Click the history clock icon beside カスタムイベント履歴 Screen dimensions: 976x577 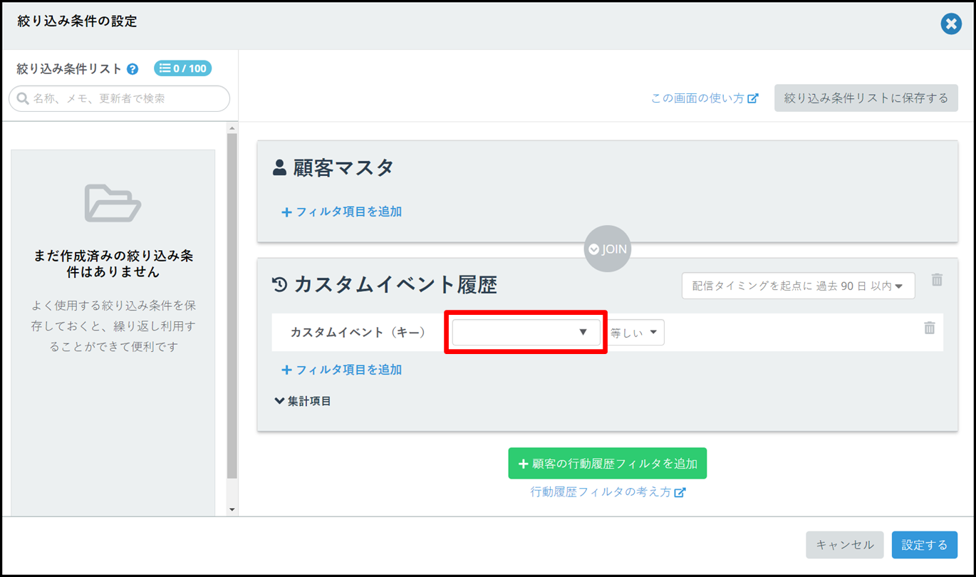click(x=280, y=285)
